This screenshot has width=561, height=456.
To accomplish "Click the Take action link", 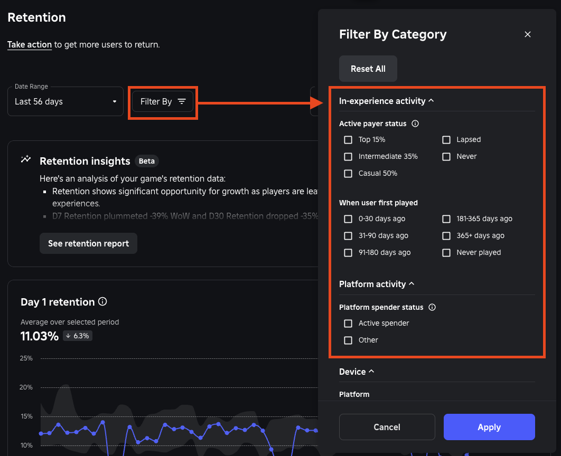I will coord(30,45).
